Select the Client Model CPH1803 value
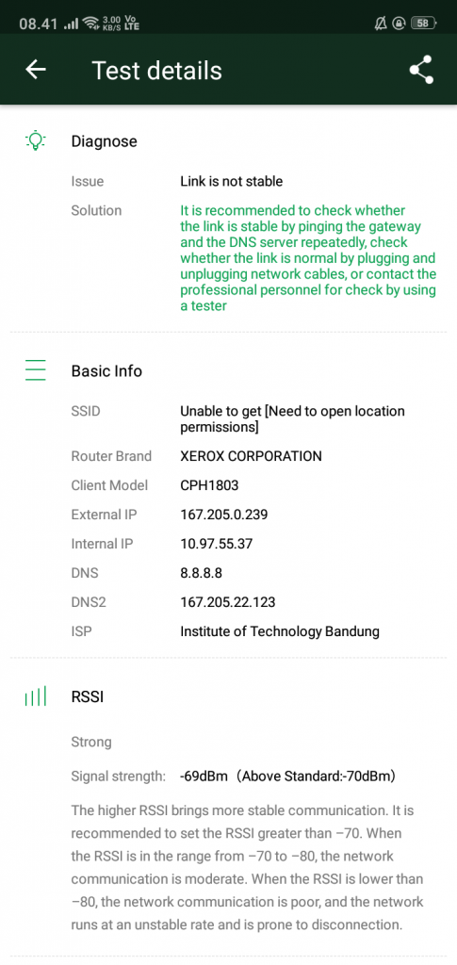This screenshot has height=965, width=457. pyautogui.click(x=209, y=485)
